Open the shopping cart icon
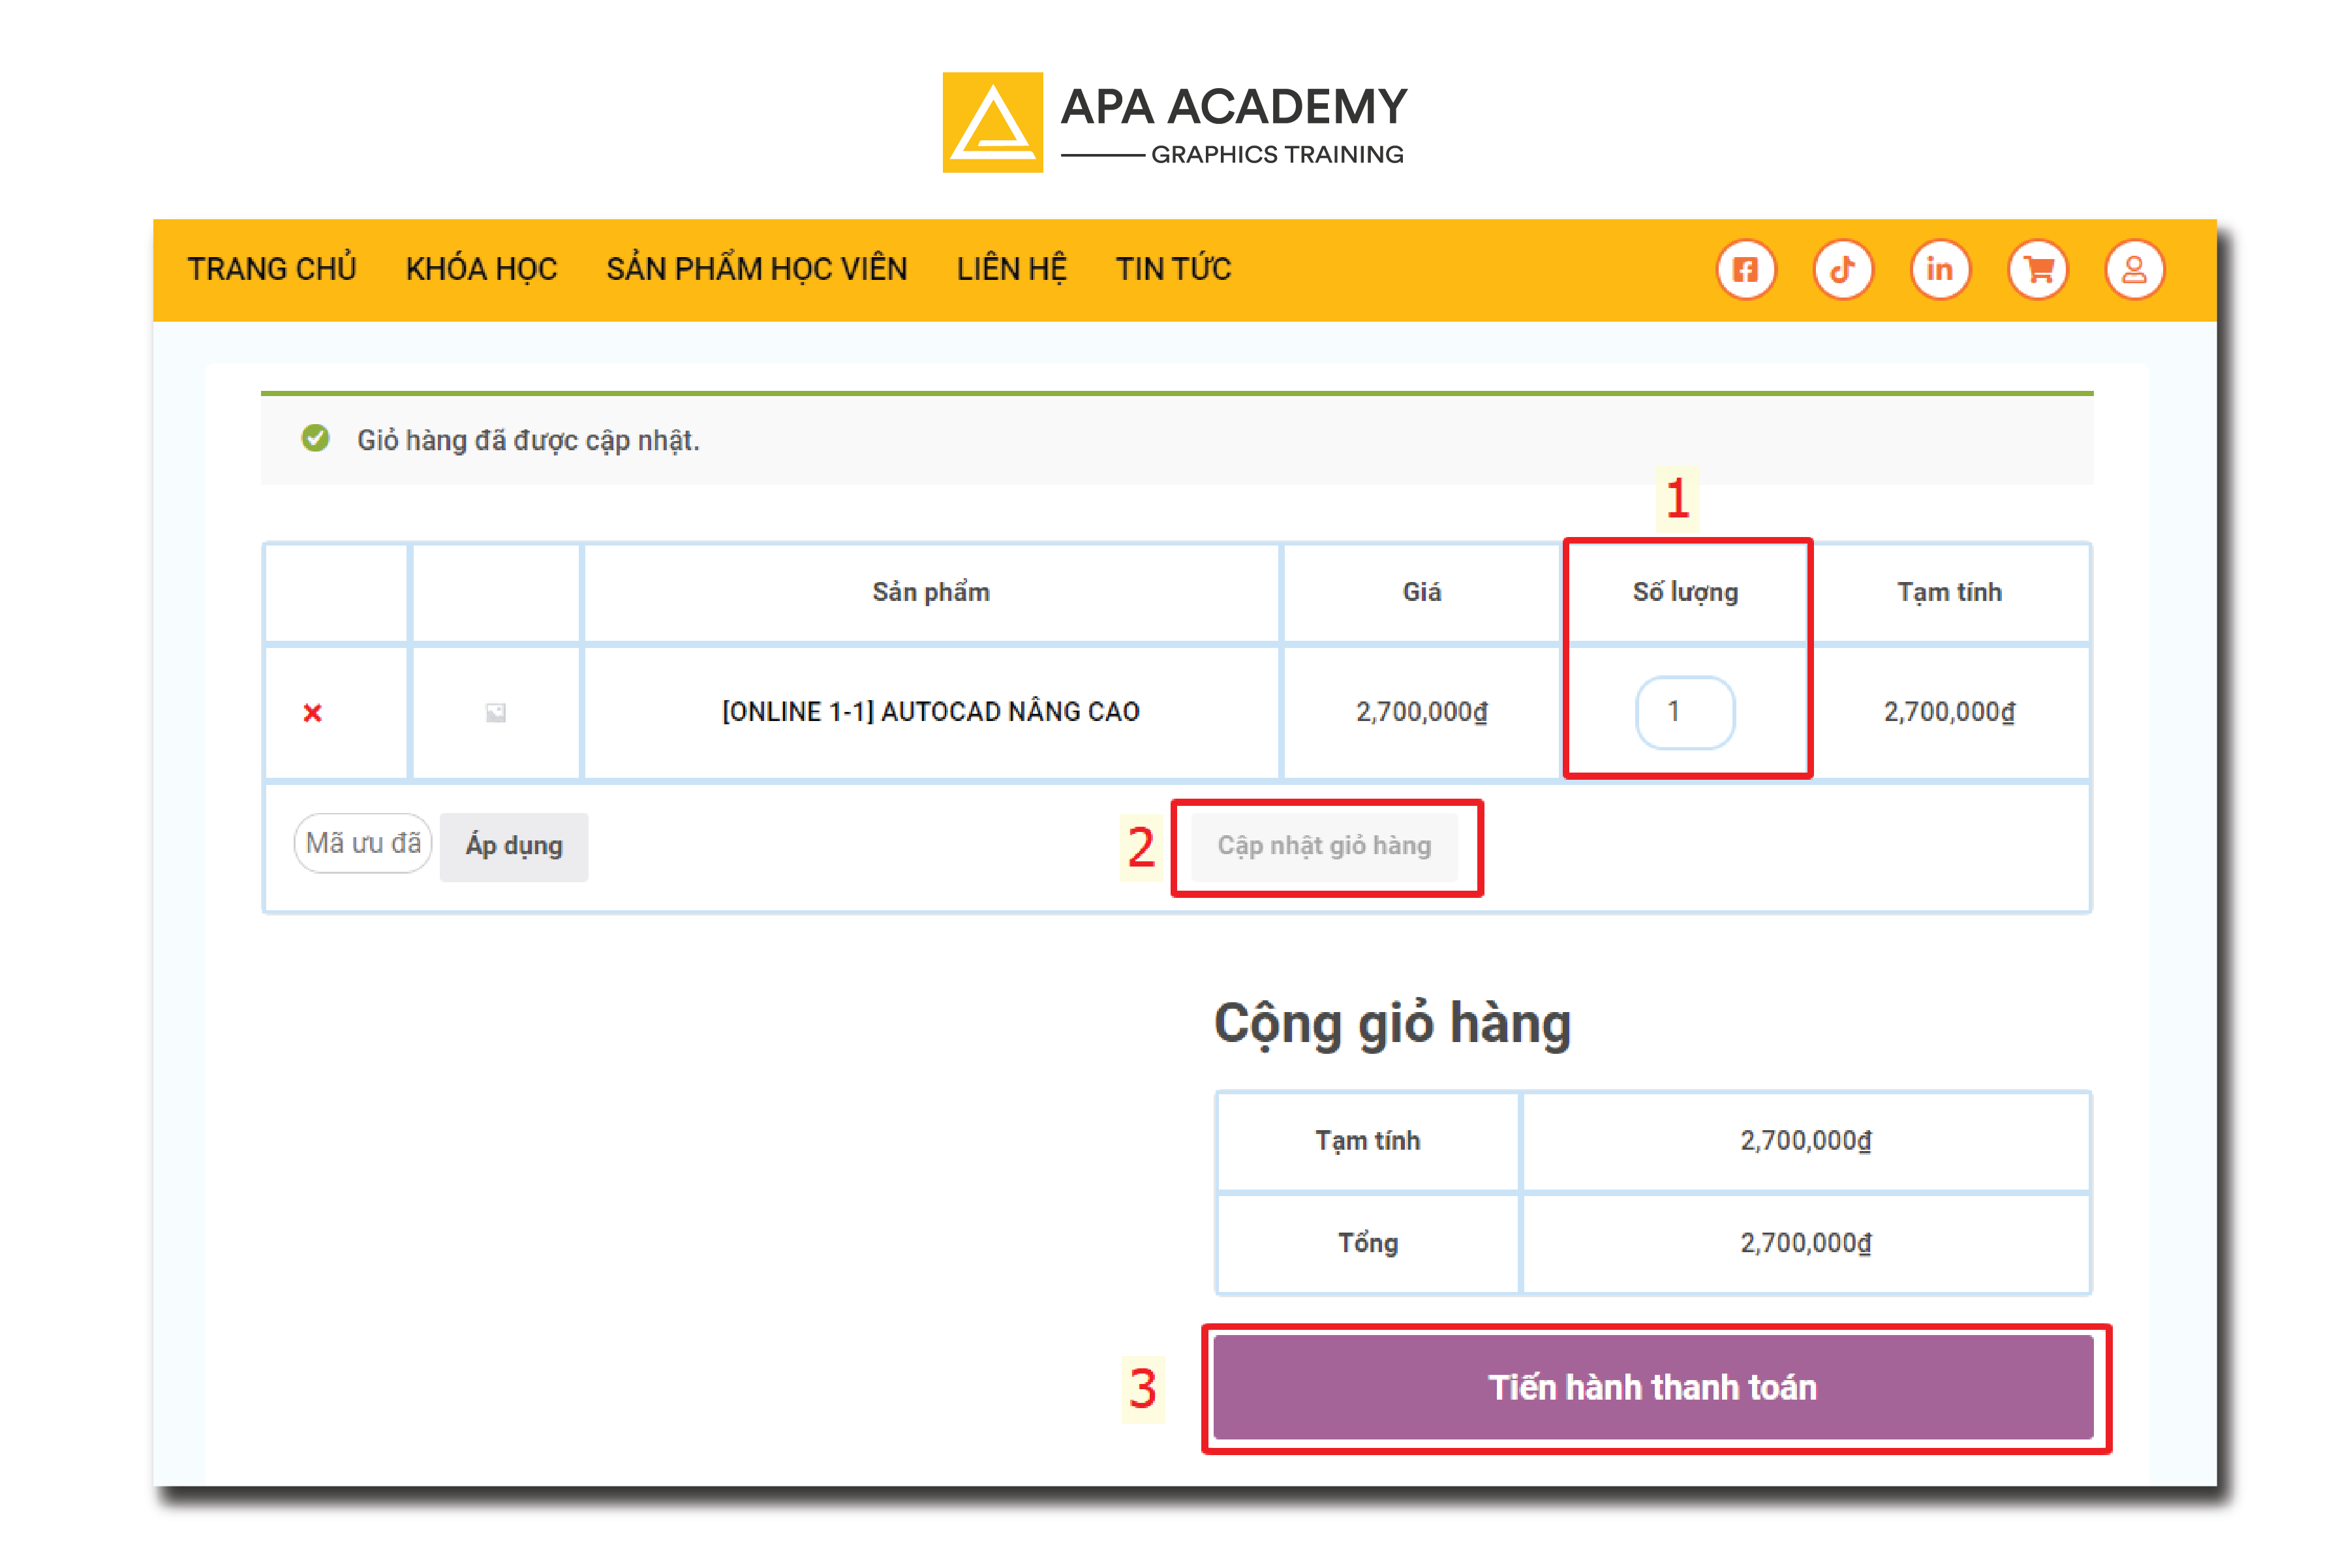Viewport: 2351px width, 1568px height. click(x=2037, y=269)
